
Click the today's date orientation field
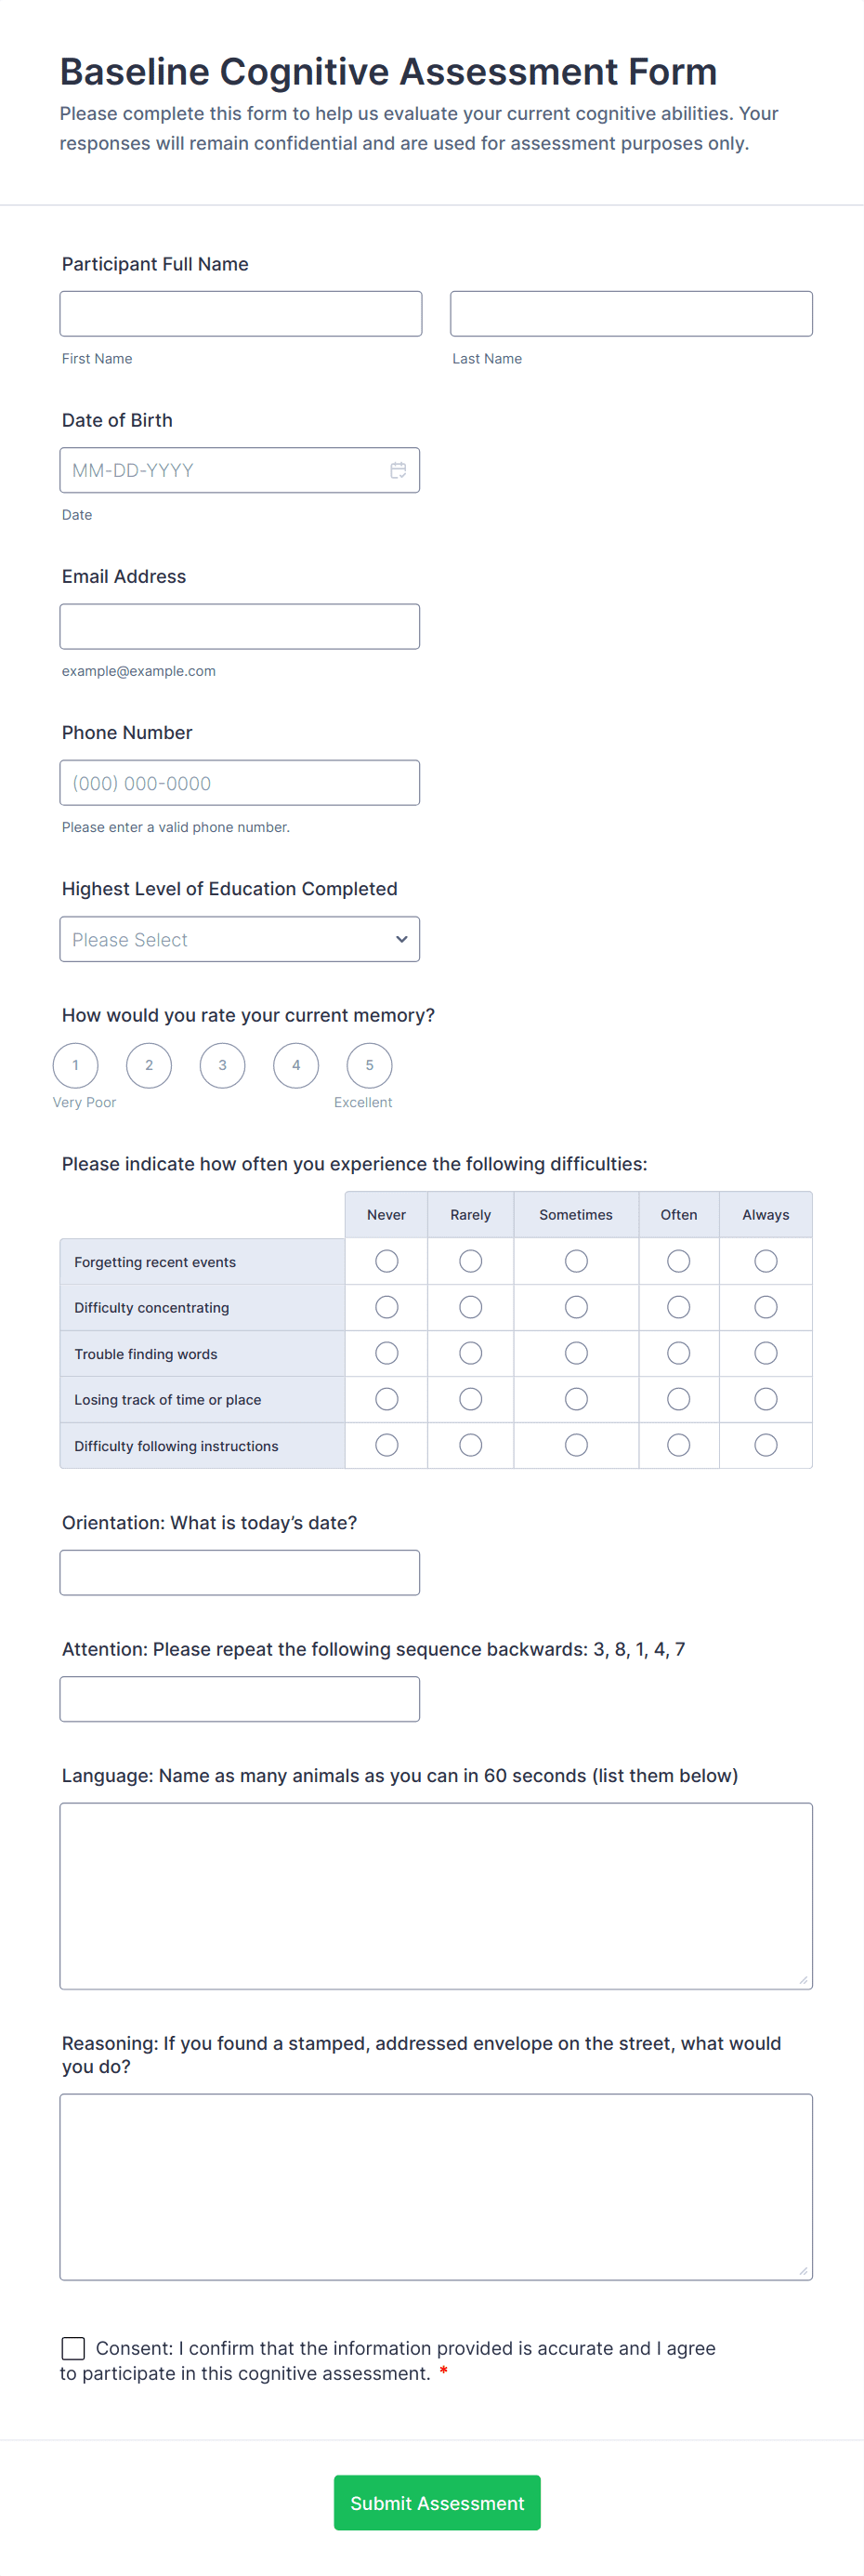point(240,1573)
